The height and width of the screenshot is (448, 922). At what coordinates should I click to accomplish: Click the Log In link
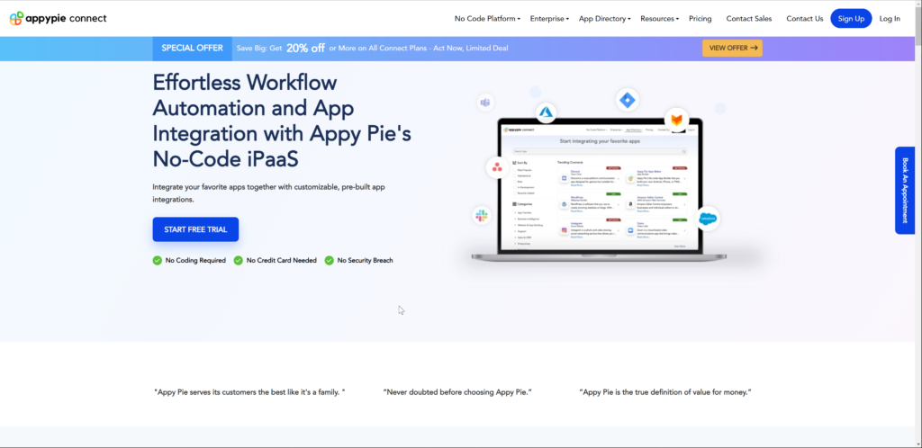click(890, 19)
